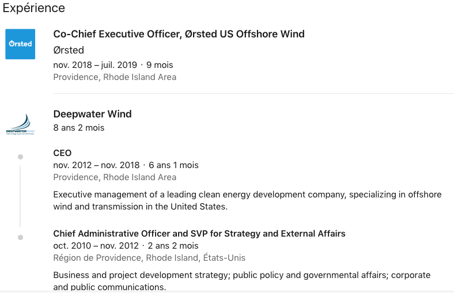454x293 pixels.
Task: Click the Executive management description paragraph
Action: click(247, 200)
